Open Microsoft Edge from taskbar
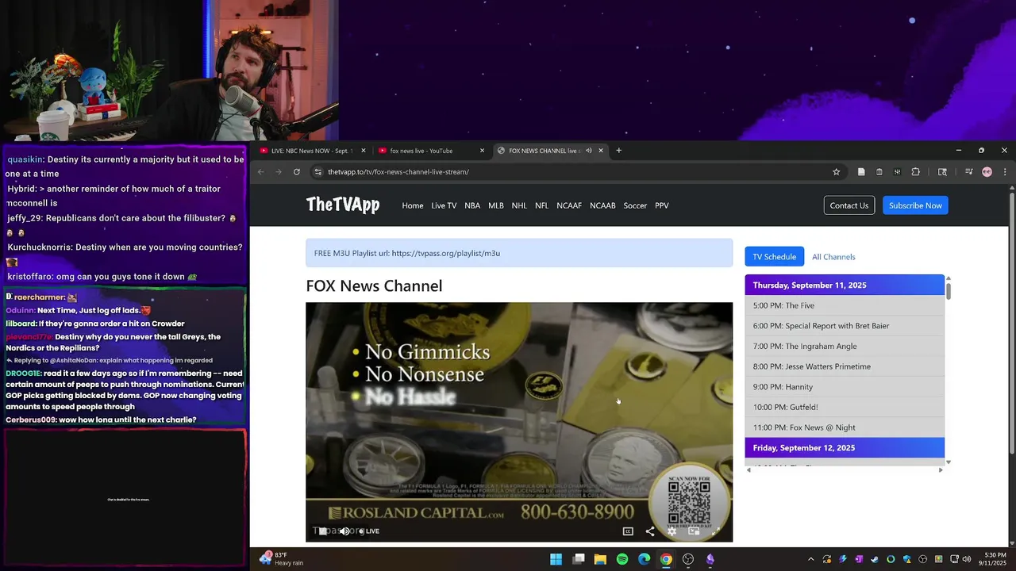1016x571 pixels. click(x=644, y=559)
